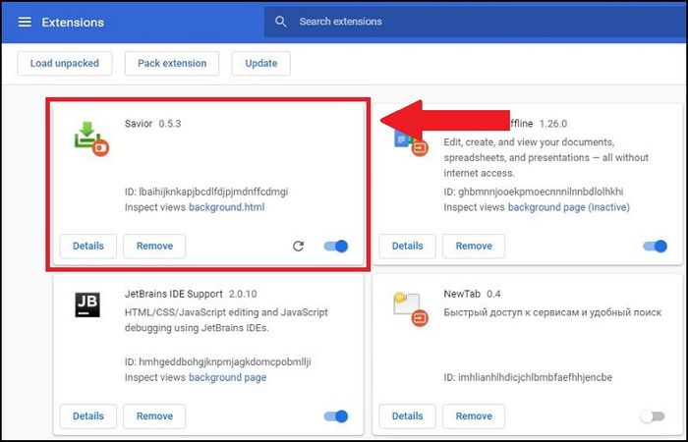Click the Update button
Image resolution: width=688 pixels, height=442 pixels.
click(261, 63)
